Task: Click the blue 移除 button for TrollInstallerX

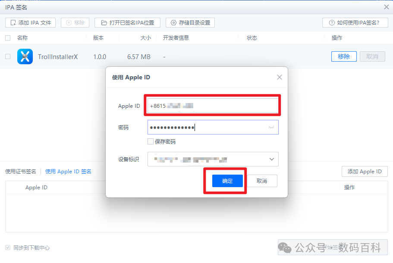Action: click(344, 56)
